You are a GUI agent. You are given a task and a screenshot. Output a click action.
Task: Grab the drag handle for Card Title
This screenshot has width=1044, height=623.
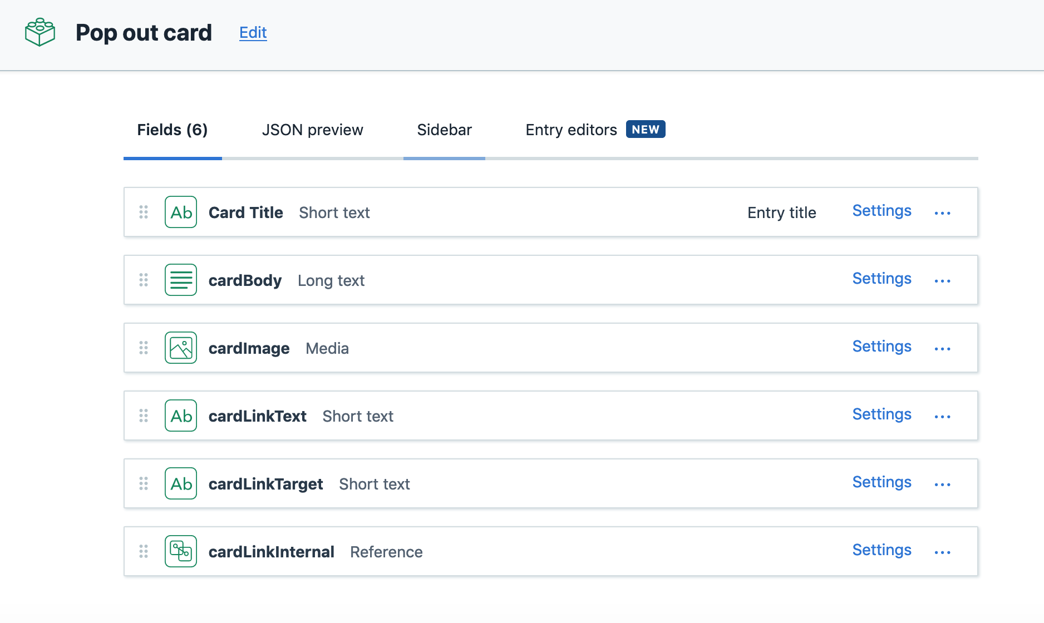[144, 212]
